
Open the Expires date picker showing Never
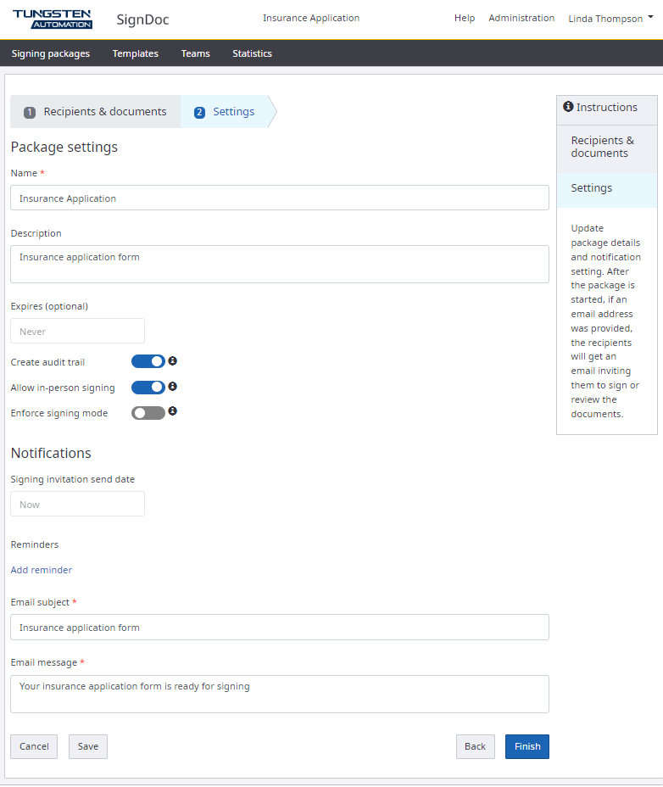[77, 331]
